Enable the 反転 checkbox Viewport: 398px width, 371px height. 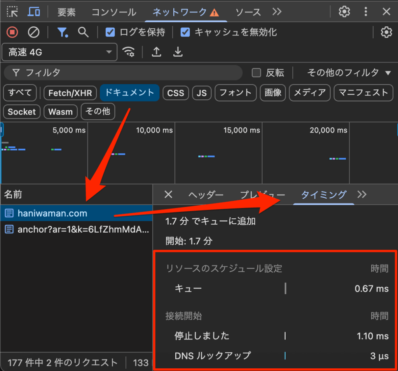256,73
